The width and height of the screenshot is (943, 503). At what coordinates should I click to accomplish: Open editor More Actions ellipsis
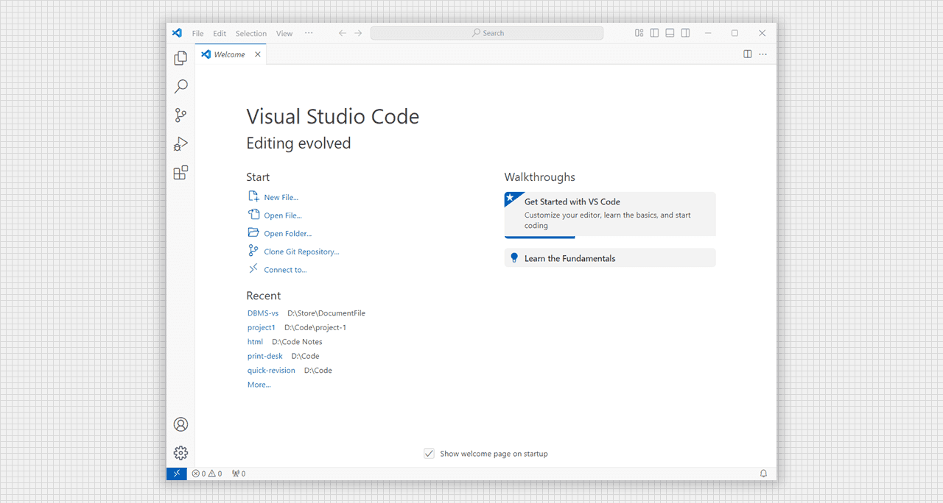tap(763, 54)
